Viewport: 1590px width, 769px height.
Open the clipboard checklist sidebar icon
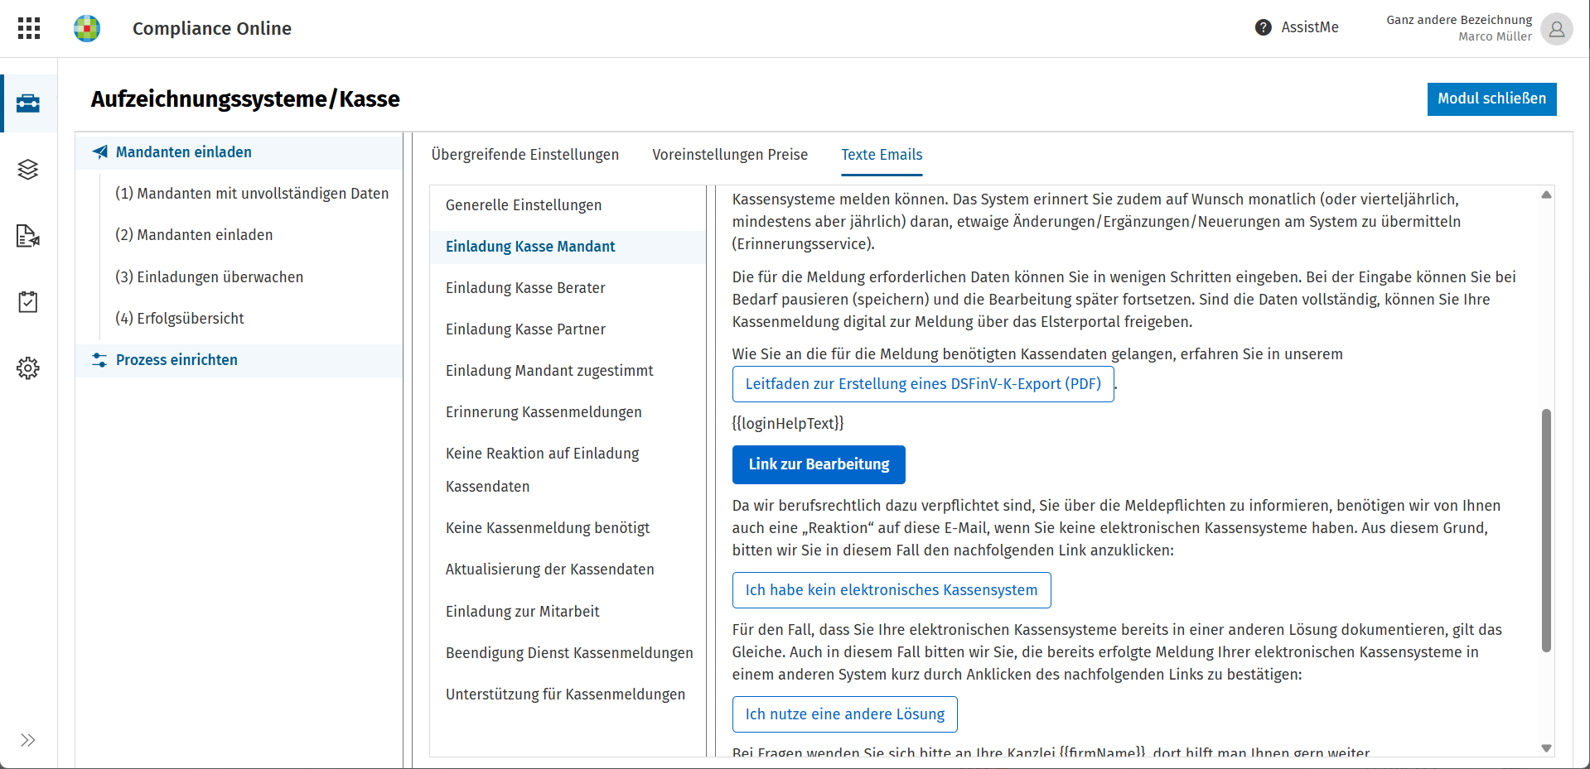coord(28,302)
